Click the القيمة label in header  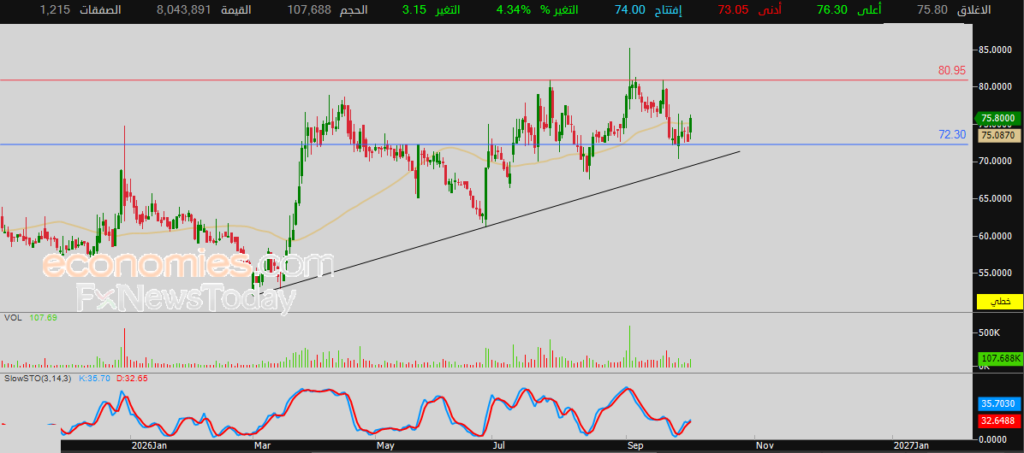click(237, 9)
